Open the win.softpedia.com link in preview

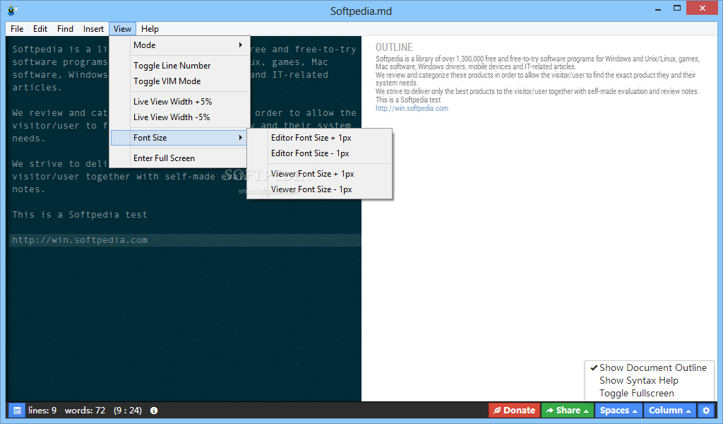(x=412, y=108)
